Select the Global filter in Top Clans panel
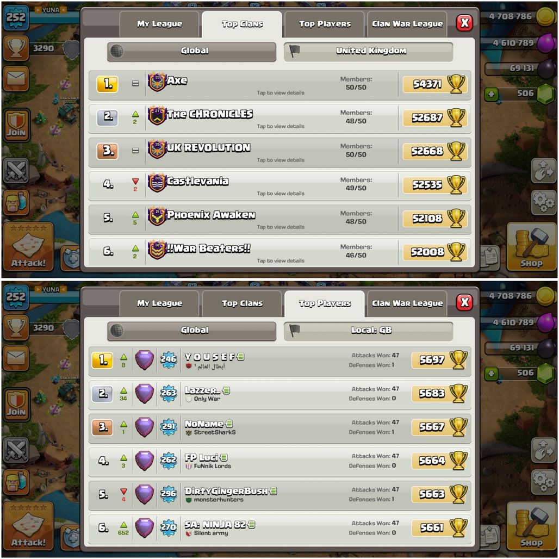 (x=191, y=51)
